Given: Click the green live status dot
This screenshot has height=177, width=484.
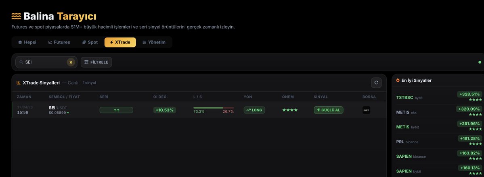Looking at the screenshot, I should [480, 62].
